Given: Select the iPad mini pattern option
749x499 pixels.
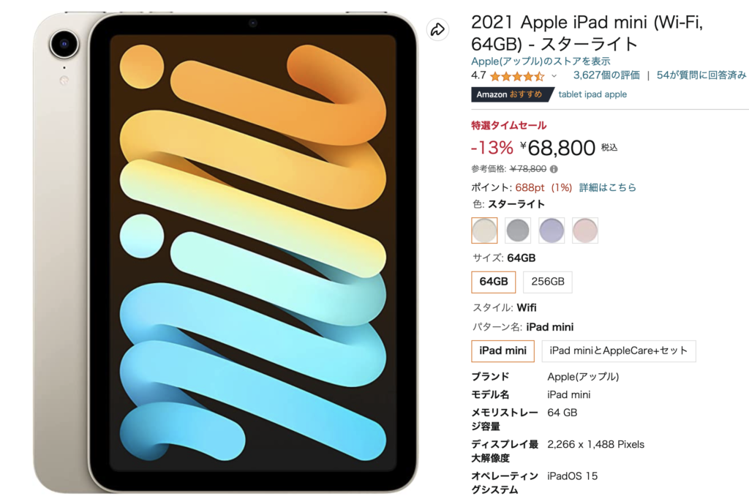Looking at the screenshot, I should tap(503, 350).
